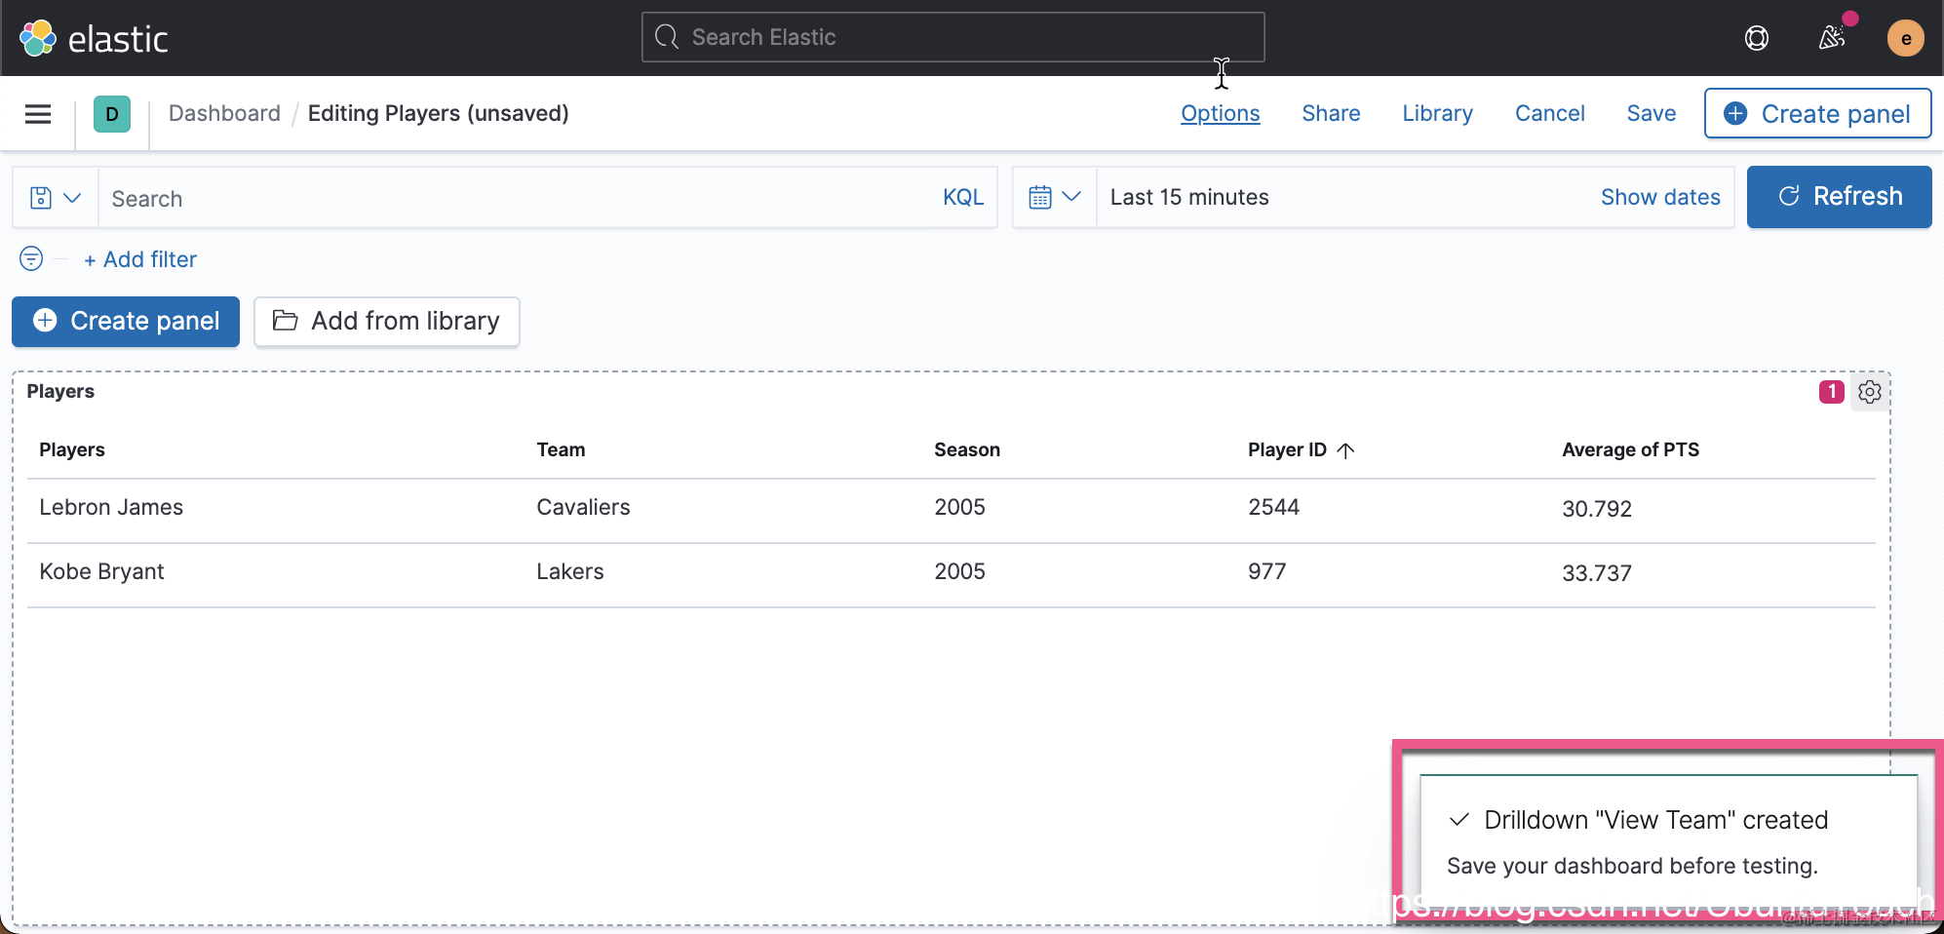Open the filter options icon

point(31,258)
